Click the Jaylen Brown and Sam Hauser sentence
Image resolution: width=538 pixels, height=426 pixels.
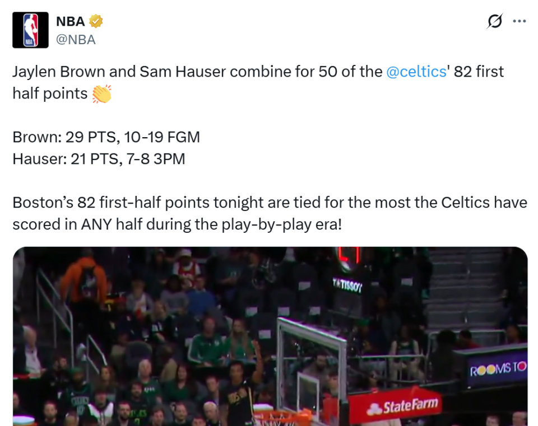click(196, 72)
